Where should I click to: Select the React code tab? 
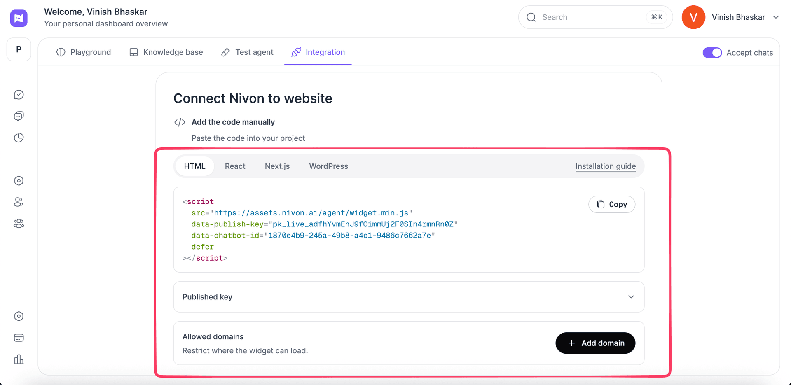point(235,166)
